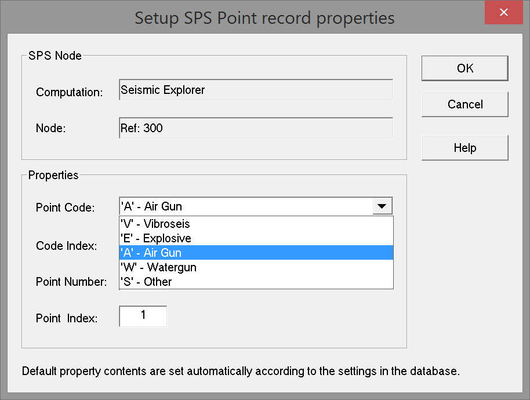Click the Point Number label
The height and width of the screenshot is (400, 530).
pyautogui.click(x=71, y=282)
